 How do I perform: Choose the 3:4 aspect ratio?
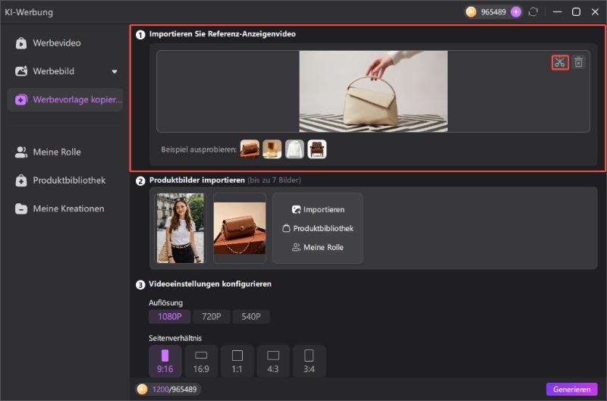coord(309,361)
